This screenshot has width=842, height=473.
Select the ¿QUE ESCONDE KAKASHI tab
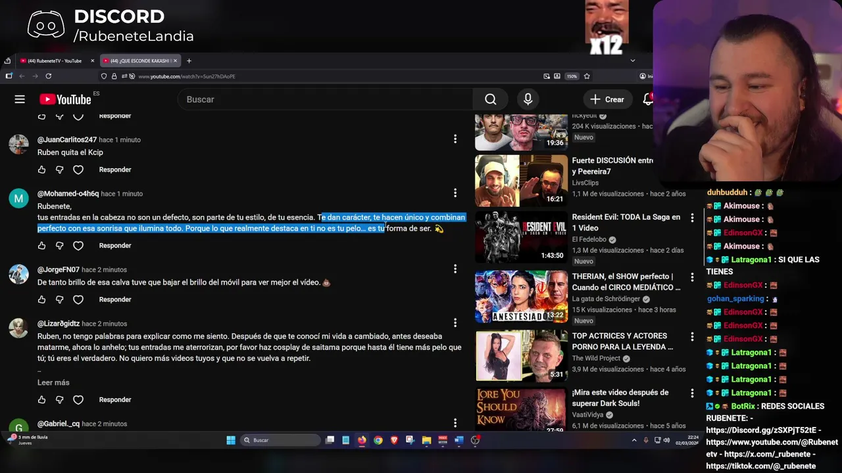(139, 60)
